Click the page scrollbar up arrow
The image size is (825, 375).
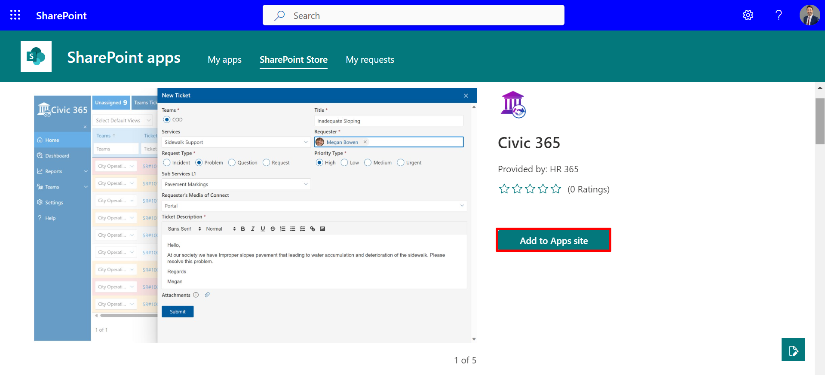820,87
